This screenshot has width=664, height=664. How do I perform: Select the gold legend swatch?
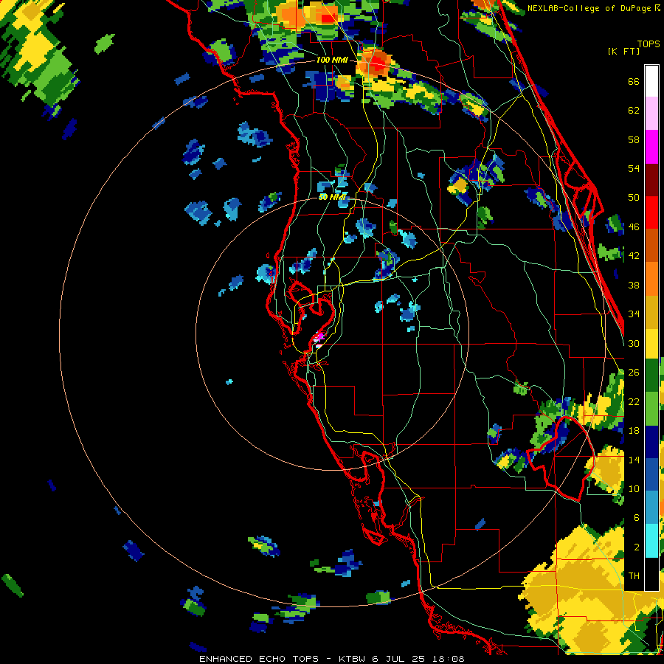(651, 312)
